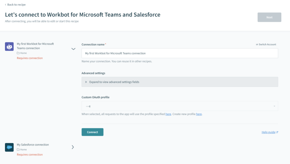The image size is (290, 164).
Task: Click the Workbot robot icon
Action: point(9,47)
